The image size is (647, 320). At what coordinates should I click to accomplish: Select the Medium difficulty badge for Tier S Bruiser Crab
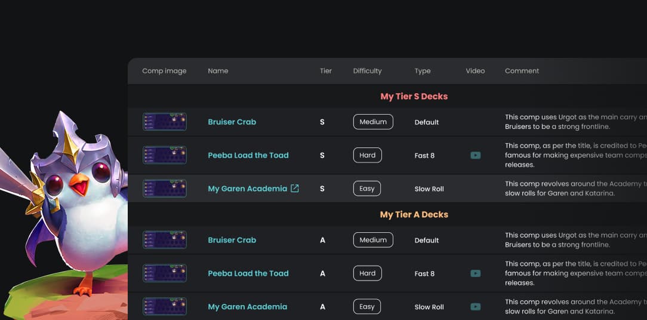[373, 122]
